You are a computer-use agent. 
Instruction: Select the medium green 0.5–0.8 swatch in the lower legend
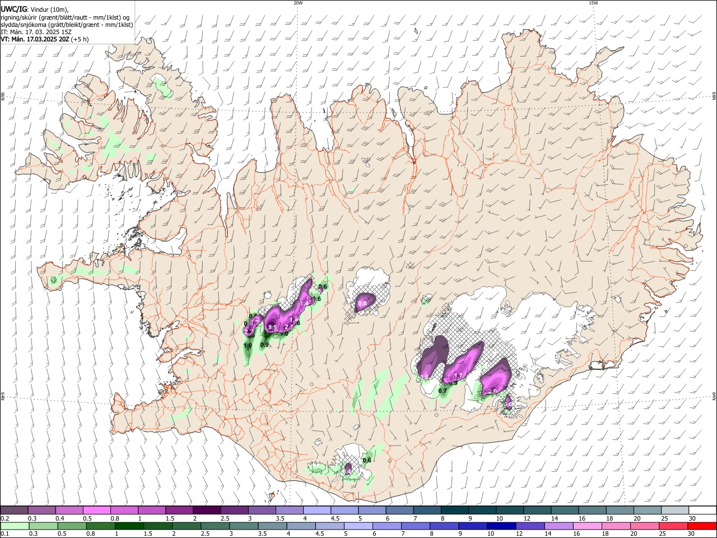(72, 526)
